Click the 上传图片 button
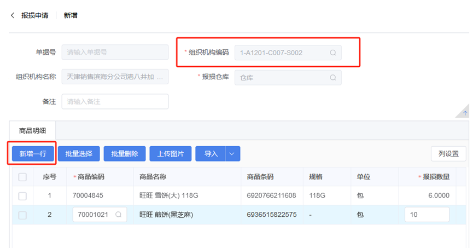The height and width of the screenshot is (248, 473). [170, 154]
